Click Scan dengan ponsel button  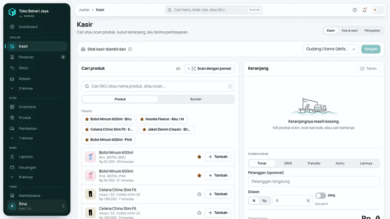click(x=209, y=68)
